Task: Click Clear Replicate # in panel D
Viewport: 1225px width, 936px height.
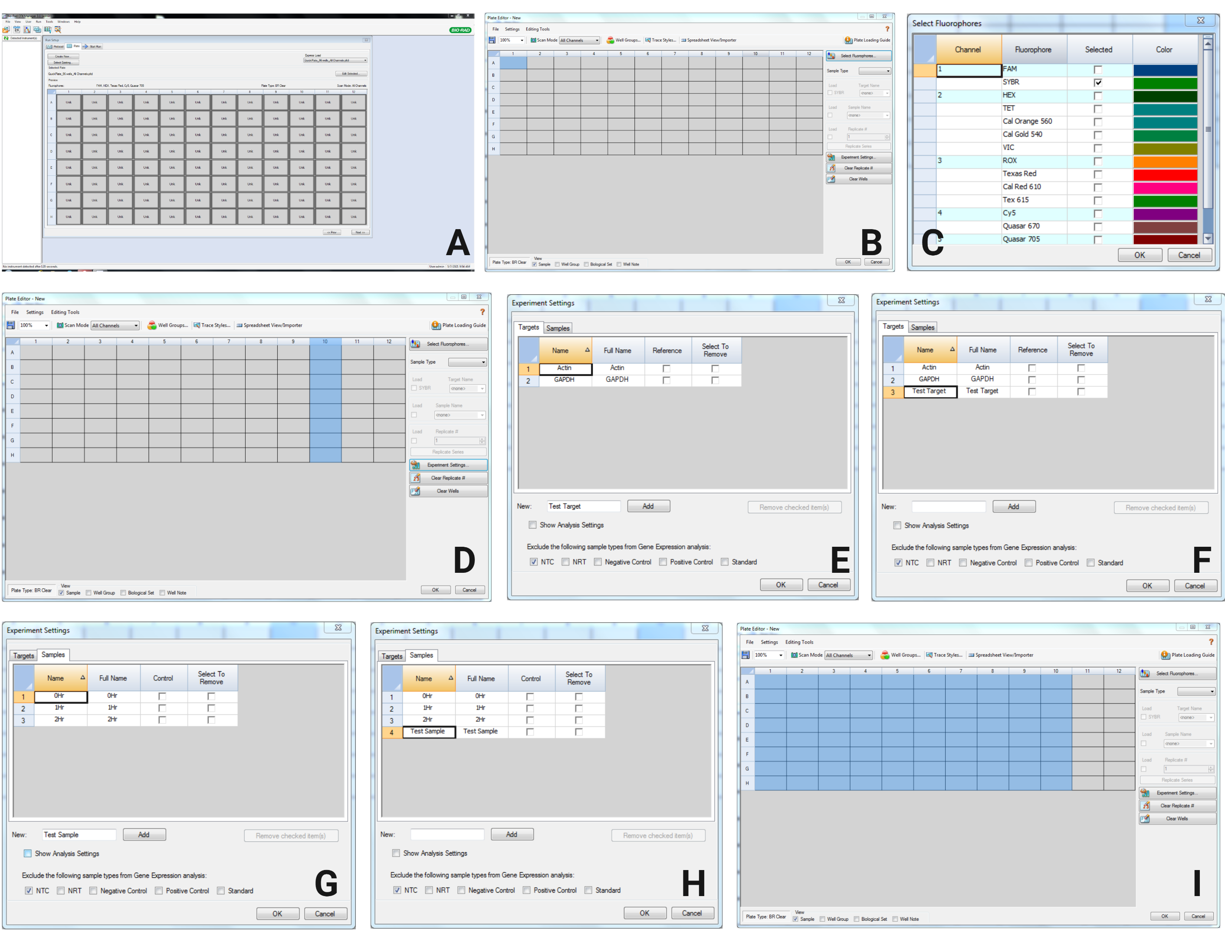Action: pyautogui.click(x=448, y=477)
